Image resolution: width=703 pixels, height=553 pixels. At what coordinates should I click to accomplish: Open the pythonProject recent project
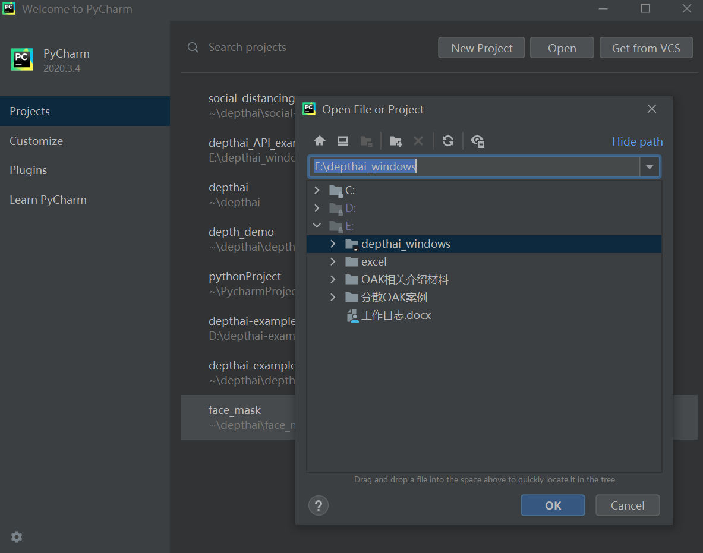pos(238,284)
